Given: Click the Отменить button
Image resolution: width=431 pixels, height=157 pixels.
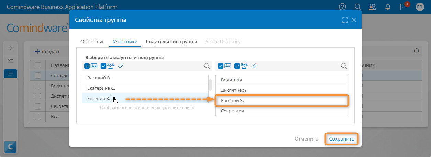Looking at the screenshot, I should 306,139.
